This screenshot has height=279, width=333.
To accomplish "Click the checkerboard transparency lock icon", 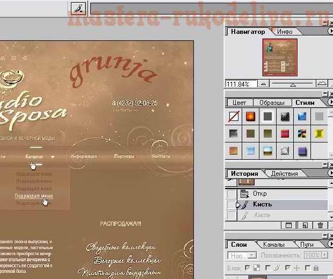I will tap(257, 268).
